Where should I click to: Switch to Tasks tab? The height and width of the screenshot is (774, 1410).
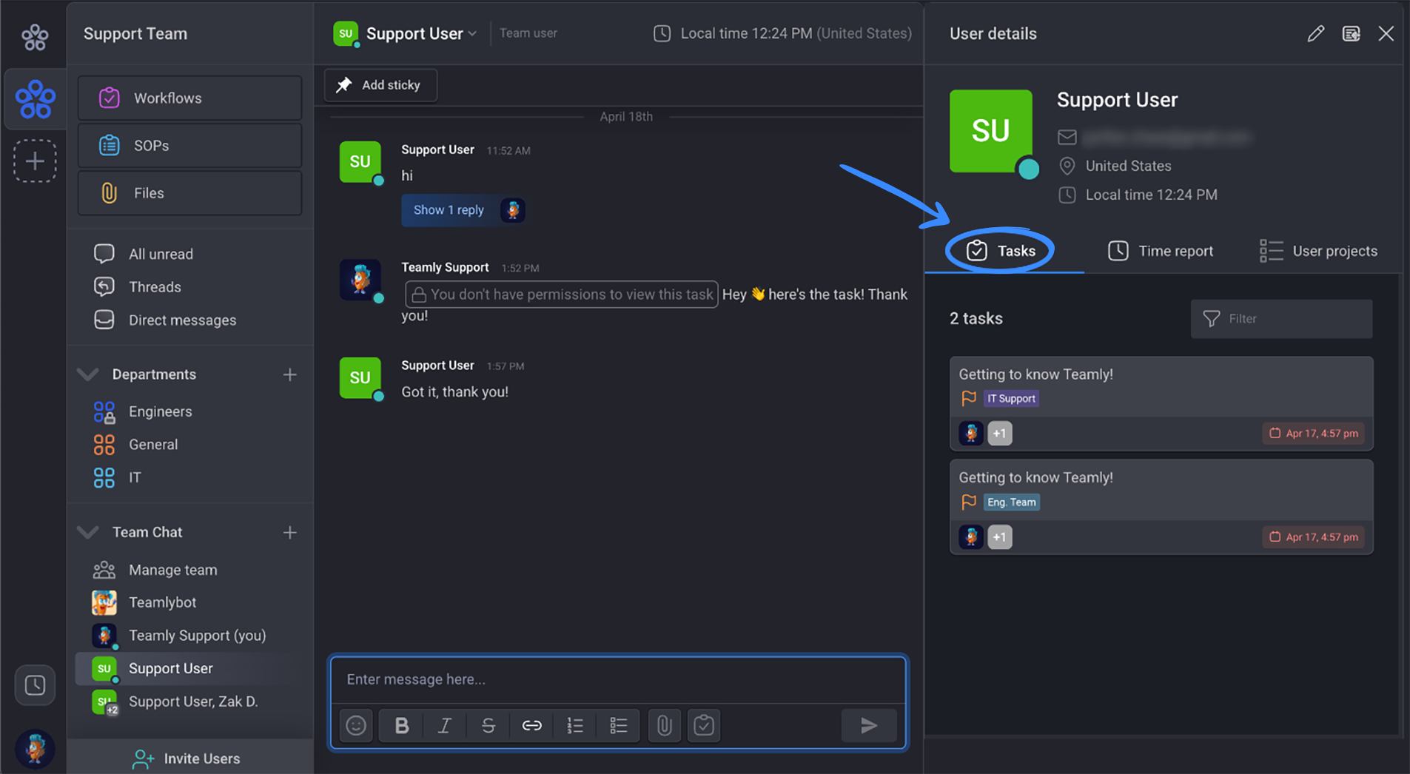1001,251
